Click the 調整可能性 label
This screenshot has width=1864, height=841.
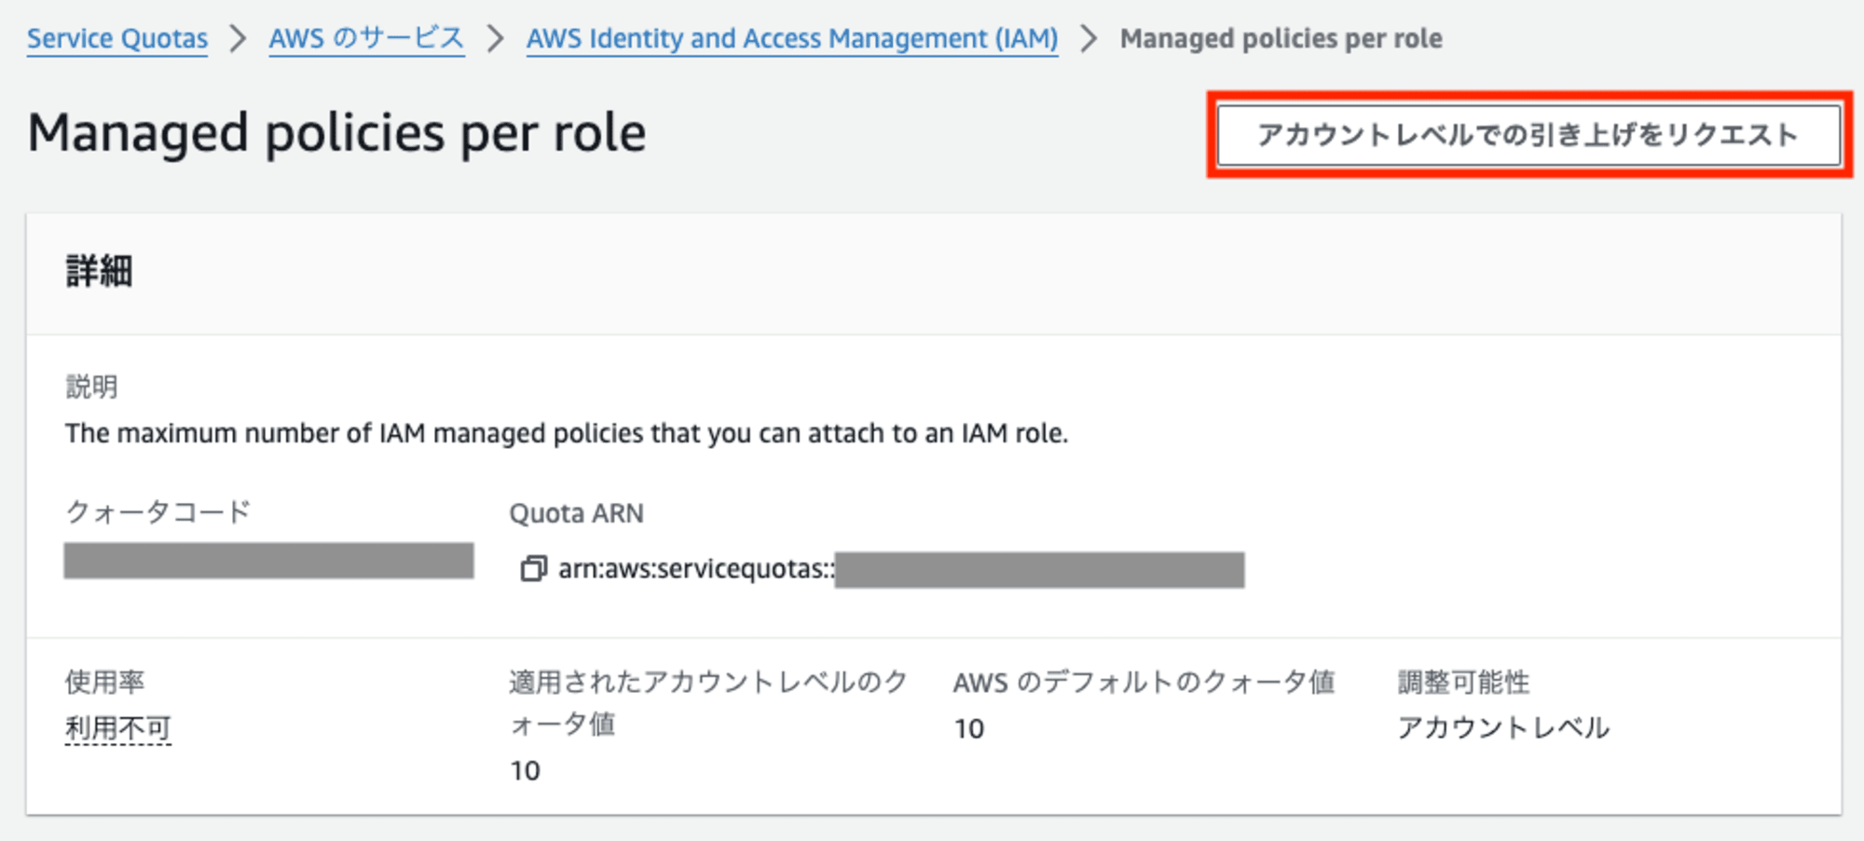pyautogui.click(x=1463, y=682)
